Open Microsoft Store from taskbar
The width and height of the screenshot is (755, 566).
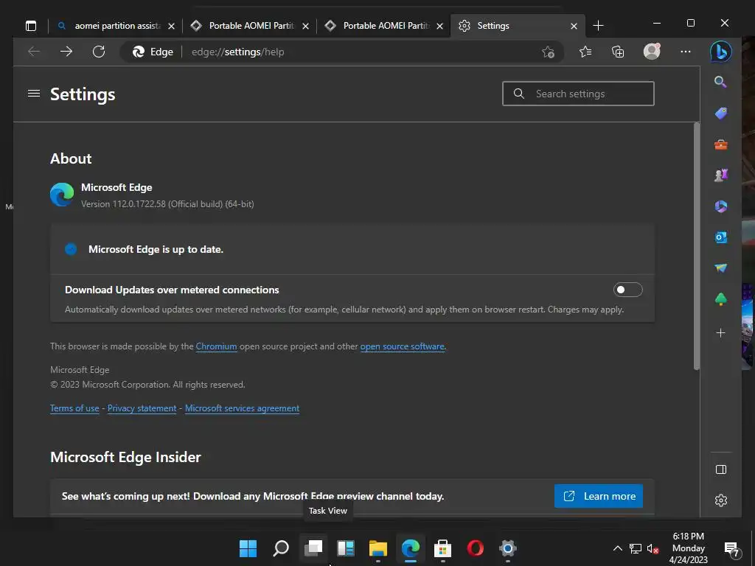pos(442,548)
